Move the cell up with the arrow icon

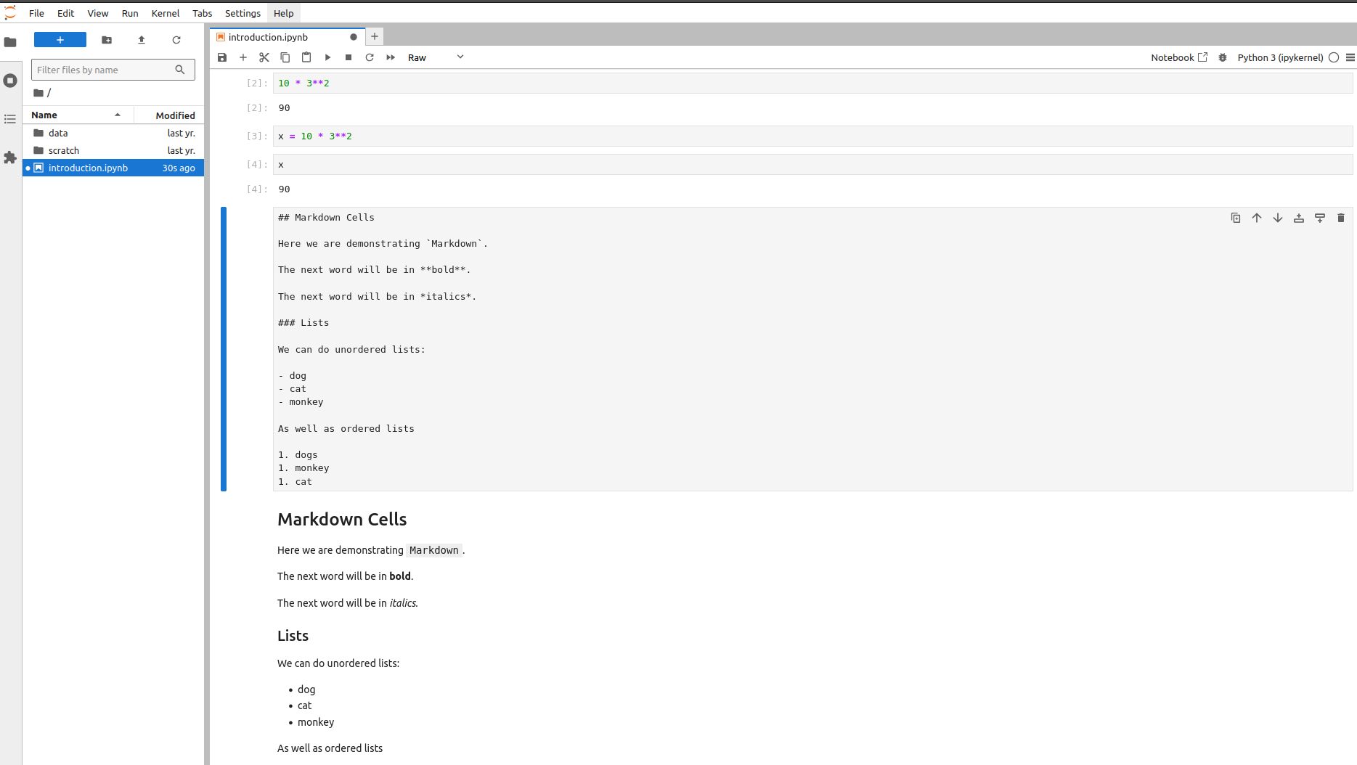tap(1257, 218)
